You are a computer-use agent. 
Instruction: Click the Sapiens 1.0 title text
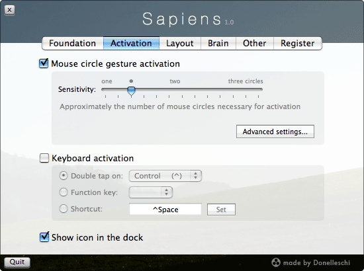(x=188, y=19)
